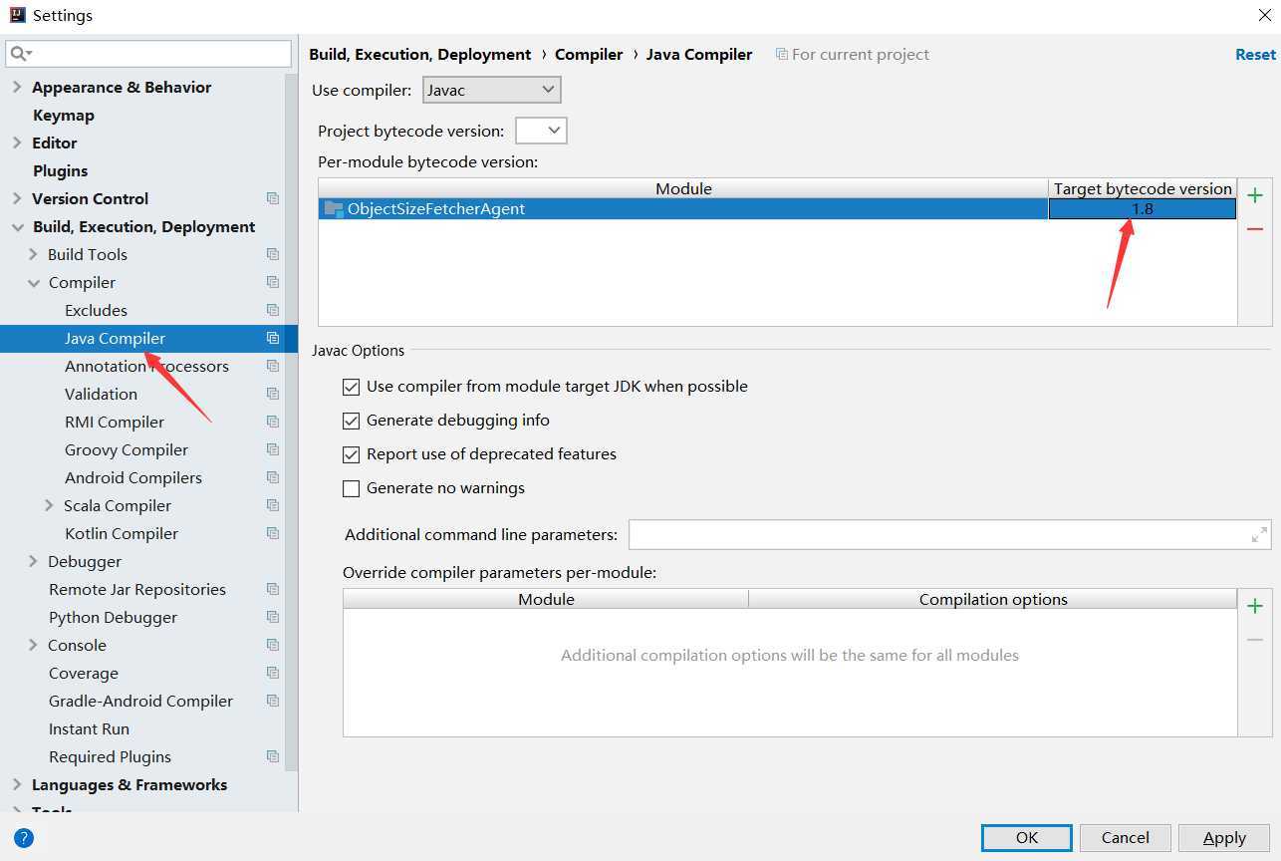Screen dimensions: 1281x861
Task: Click the OK button
Action: pos(1027,837)
